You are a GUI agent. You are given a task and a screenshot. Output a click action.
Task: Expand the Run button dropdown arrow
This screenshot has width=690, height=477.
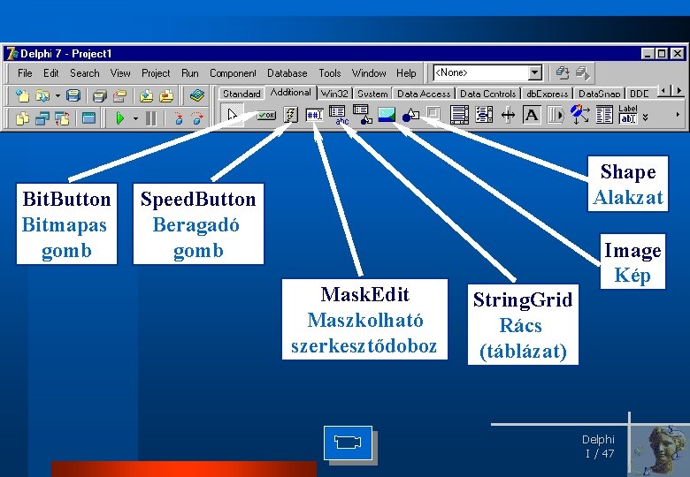point(135,118)
